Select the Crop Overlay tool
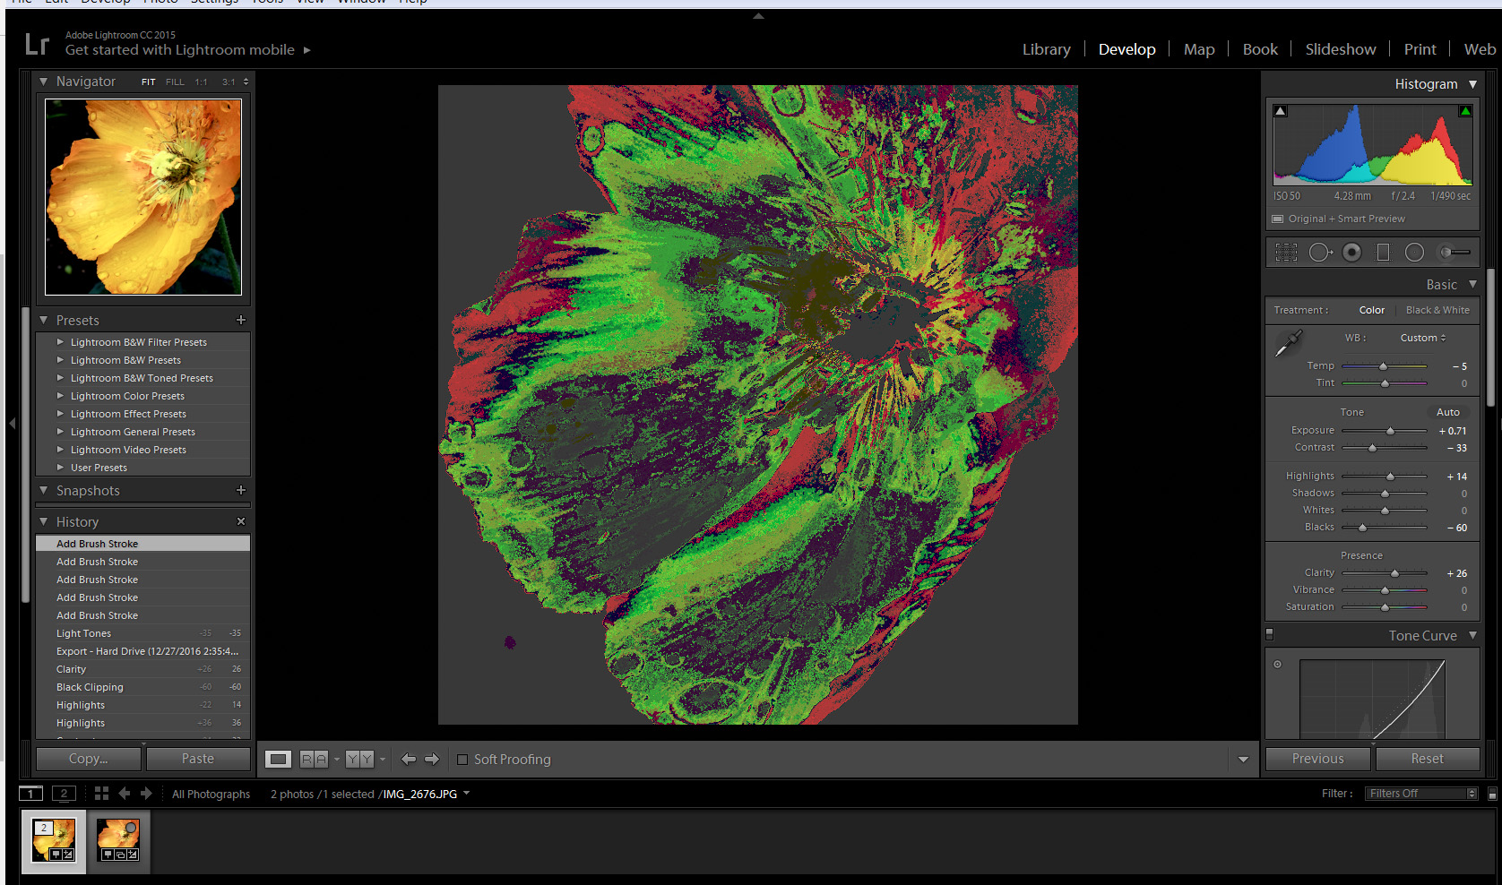 1286,253
